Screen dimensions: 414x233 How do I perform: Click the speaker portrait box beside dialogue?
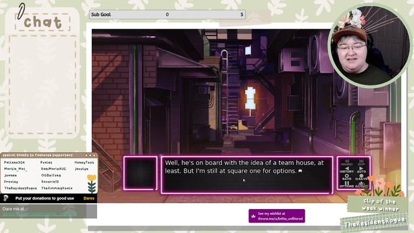click(x=140, y=173)
